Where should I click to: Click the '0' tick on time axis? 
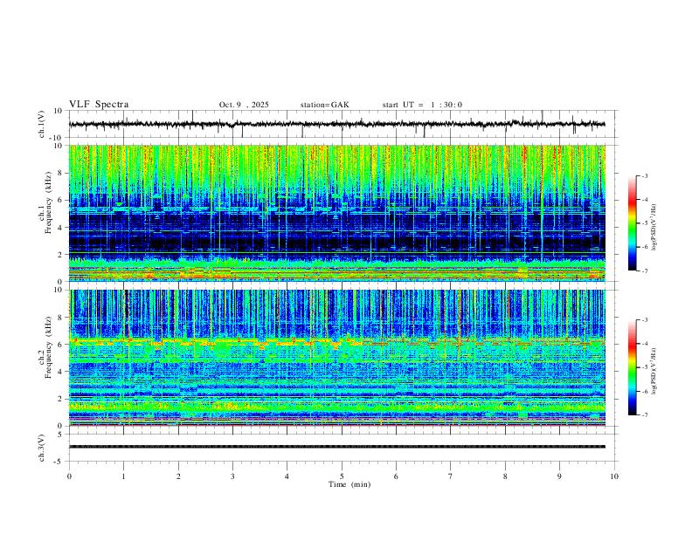(69, 476)
